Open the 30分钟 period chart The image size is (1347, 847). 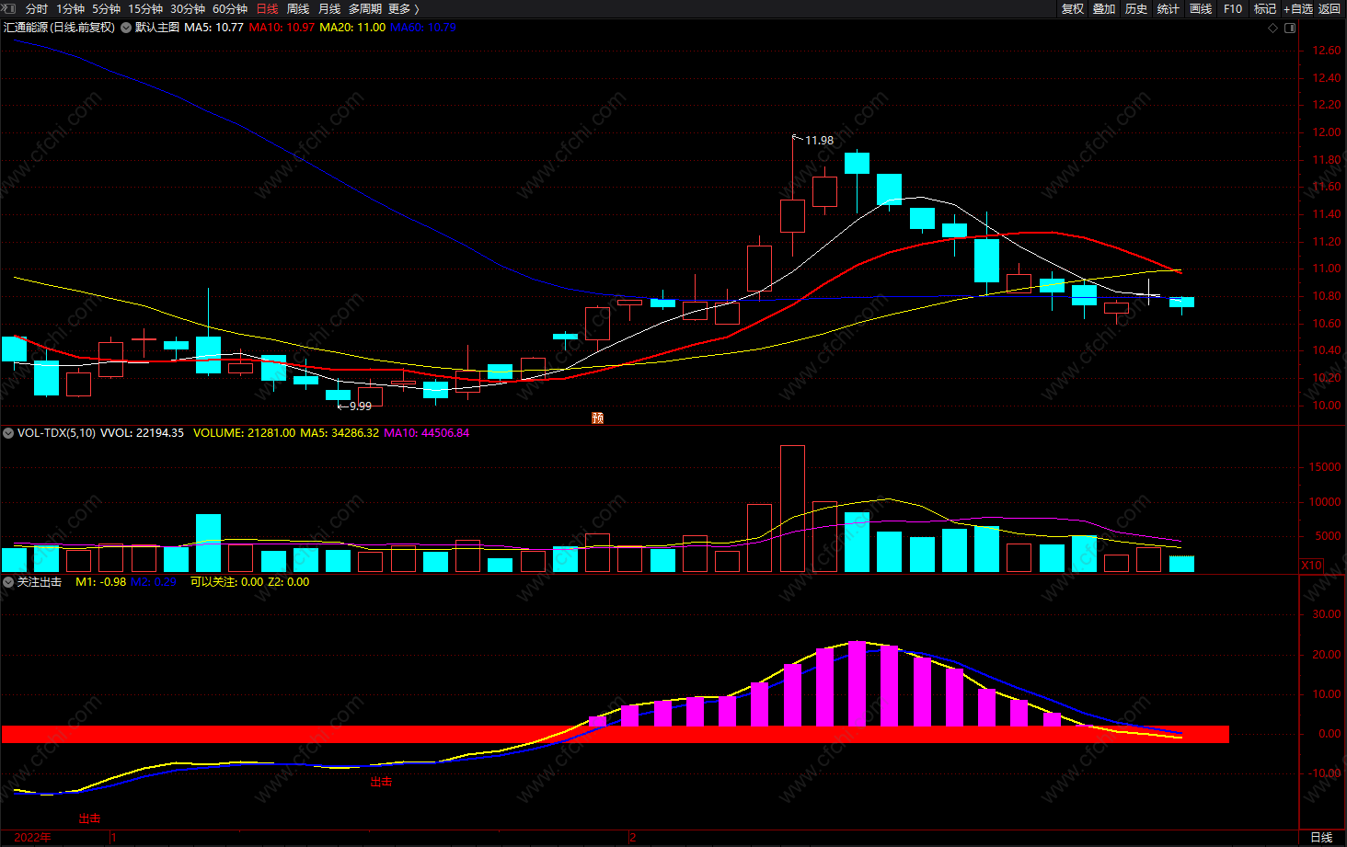coord(188,8)
